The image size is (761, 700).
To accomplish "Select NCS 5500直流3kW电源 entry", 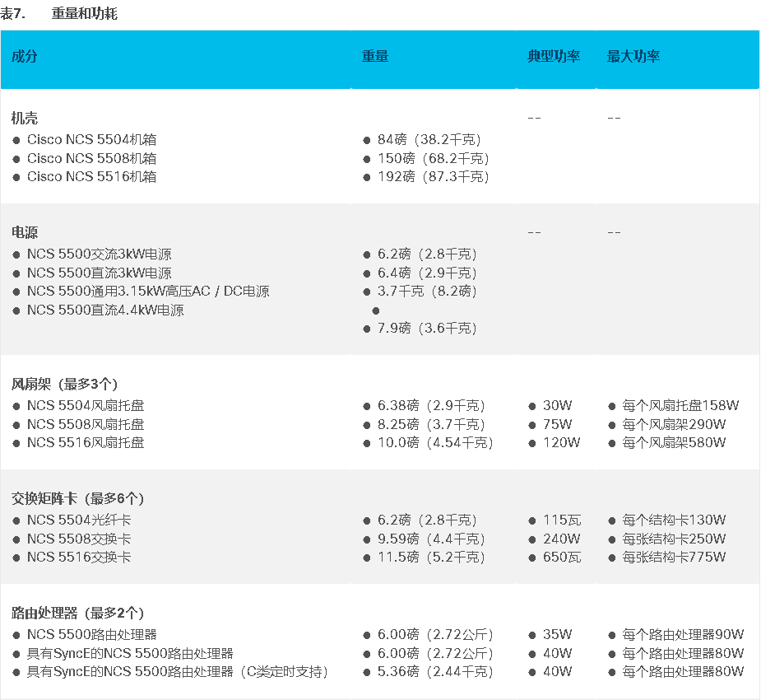I will pos(99,273).
